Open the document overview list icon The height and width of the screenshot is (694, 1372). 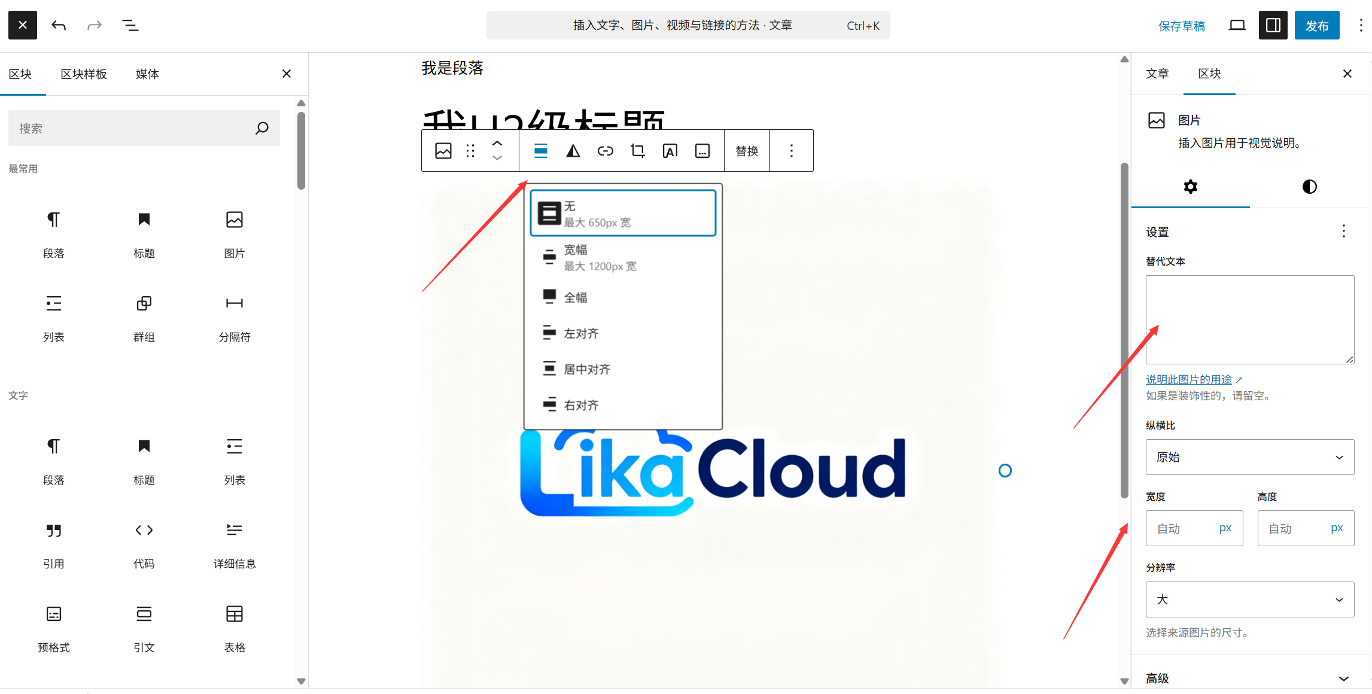coord(130,25)
